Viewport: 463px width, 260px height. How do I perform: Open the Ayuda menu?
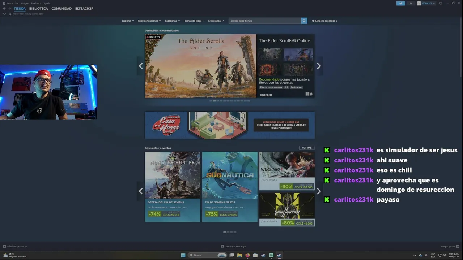[47, 3]
